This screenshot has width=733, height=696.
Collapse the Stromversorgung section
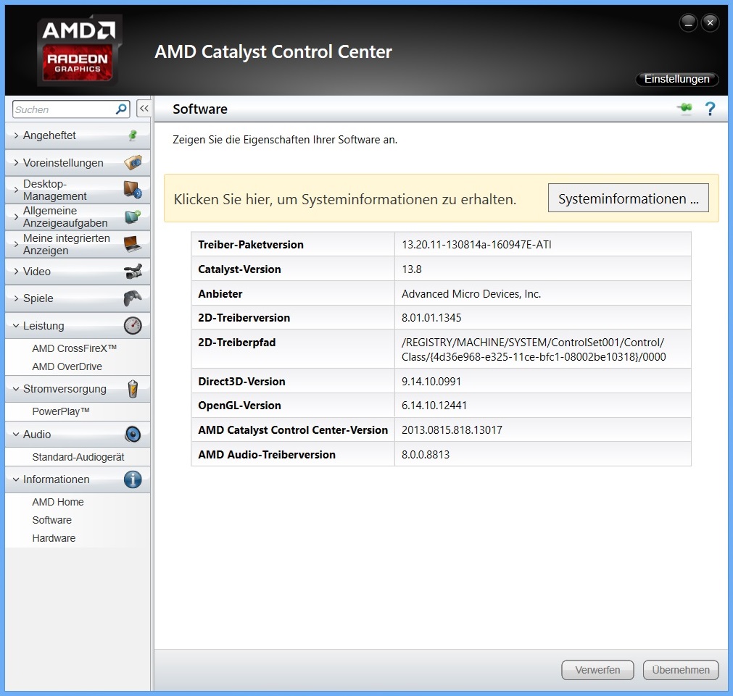coord(16,389)
